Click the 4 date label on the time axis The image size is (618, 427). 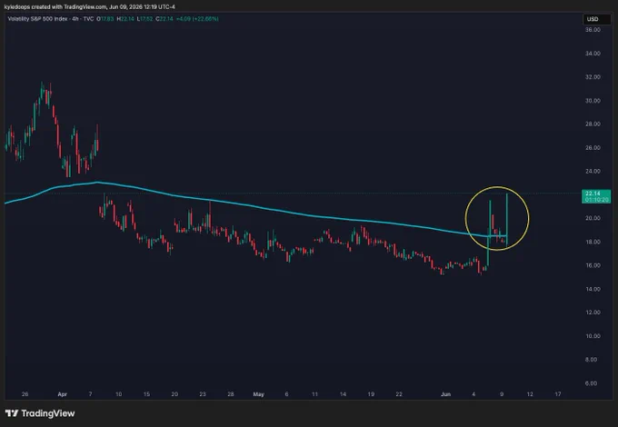coord(473,394)
